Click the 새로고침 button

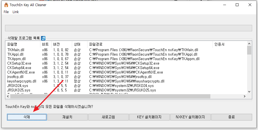[108, 117]
